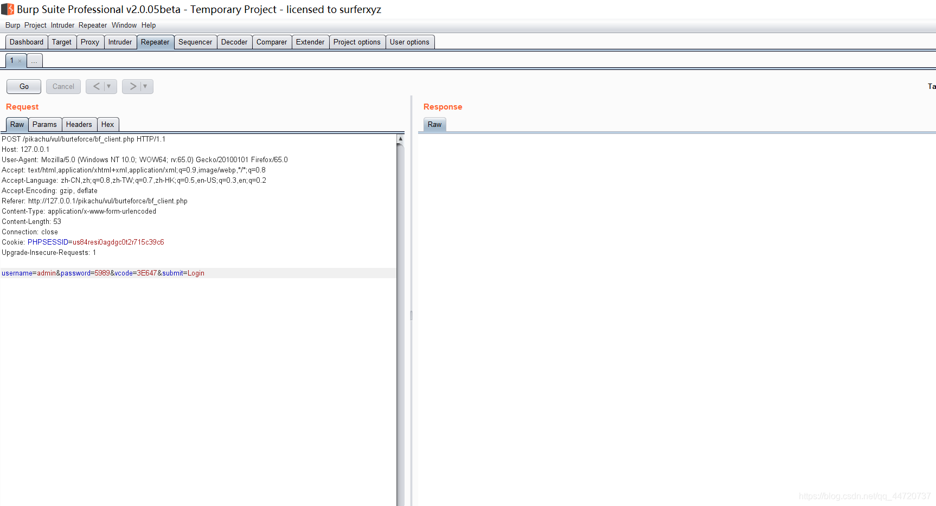Image resolution: width=936 pixels, height=506 pixels.
Task: Click the request pane vertical scrollbar track
Action: [400, 325]
